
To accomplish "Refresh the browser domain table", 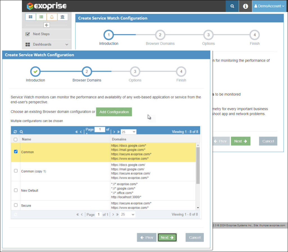I will (15, 132).
